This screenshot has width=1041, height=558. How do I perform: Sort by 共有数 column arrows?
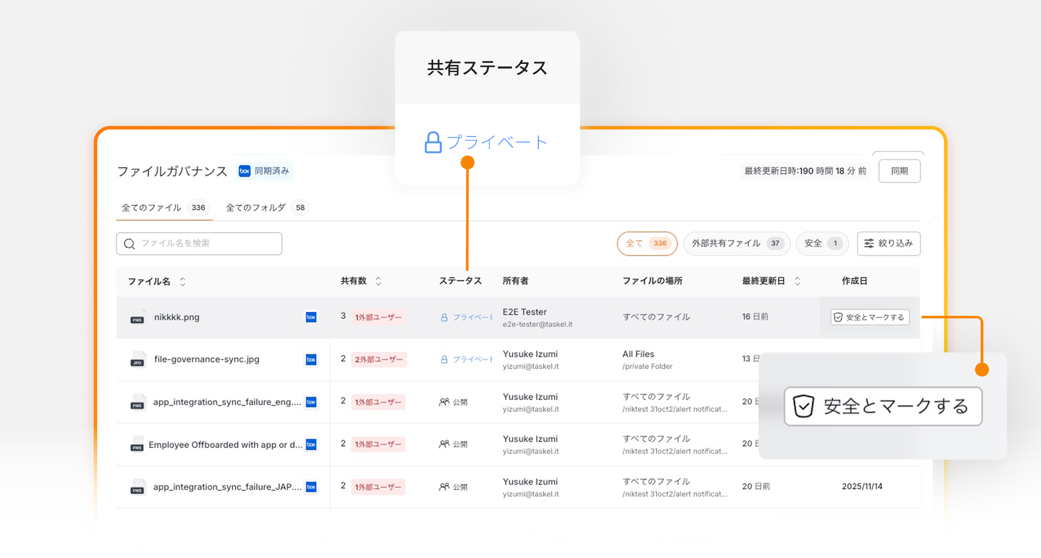378,281
